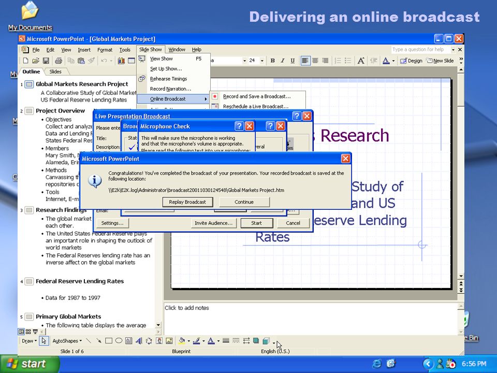Click the font color A in formatting toolbar

[386, 61]
